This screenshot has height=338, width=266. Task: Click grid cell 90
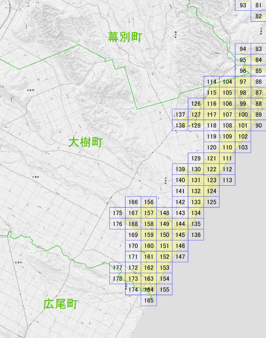point(258,125)
